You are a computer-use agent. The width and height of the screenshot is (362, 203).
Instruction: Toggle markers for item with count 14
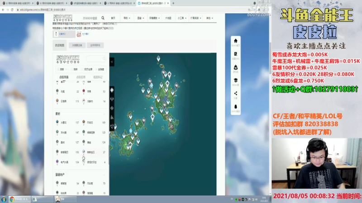(94, 101)
